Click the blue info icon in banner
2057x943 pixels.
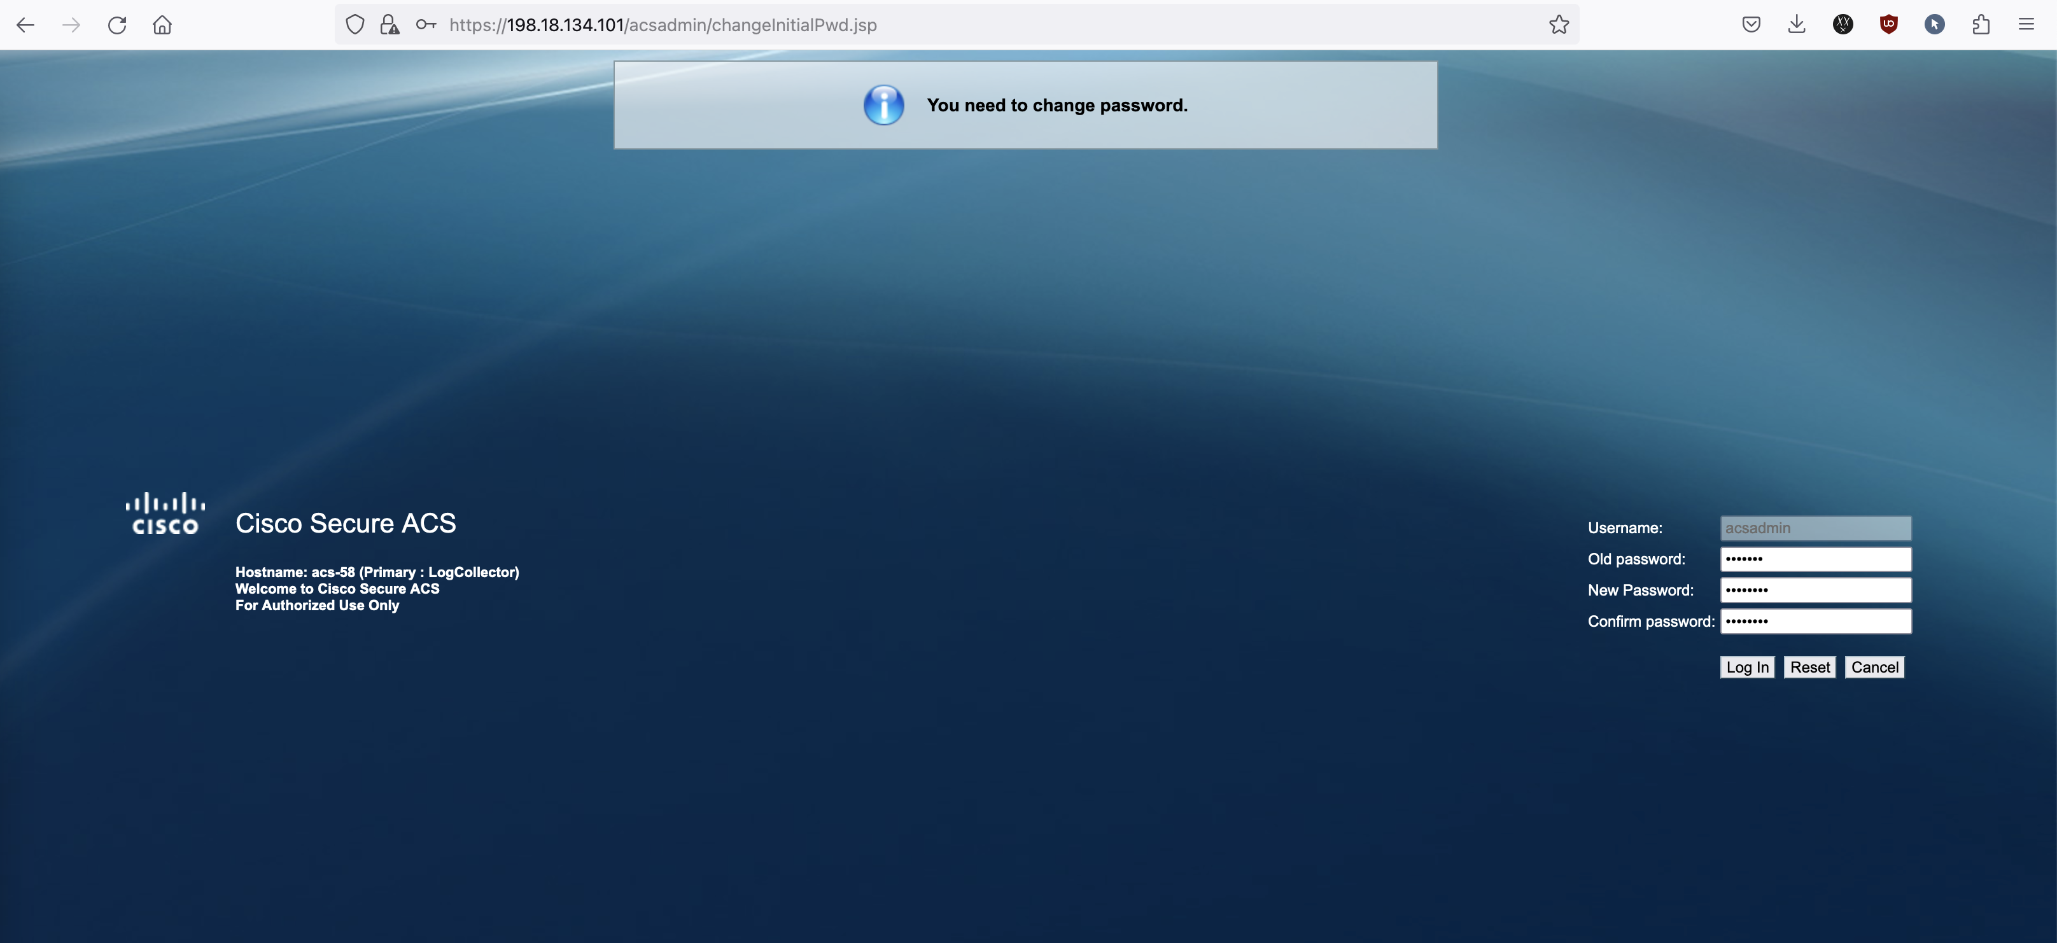883,106
